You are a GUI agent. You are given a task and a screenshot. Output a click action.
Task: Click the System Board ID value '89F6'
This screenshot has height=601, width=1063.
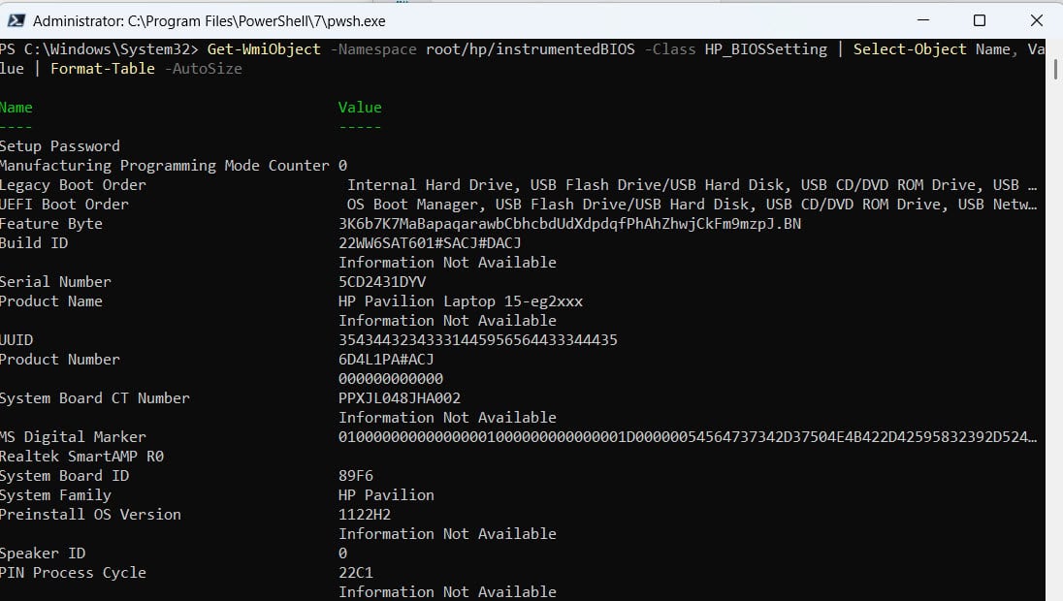coord(356,476)
